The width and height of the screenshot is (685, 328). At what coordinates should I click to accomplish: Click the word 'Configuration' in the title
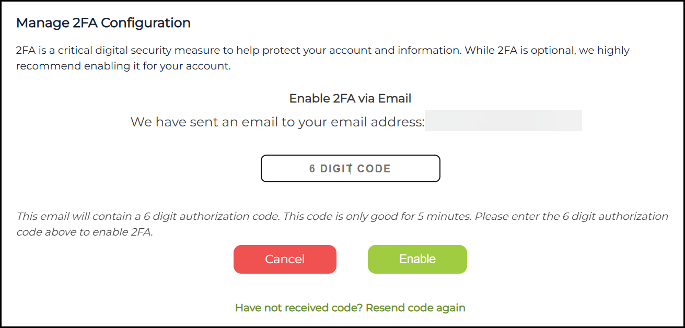(154, 23)
